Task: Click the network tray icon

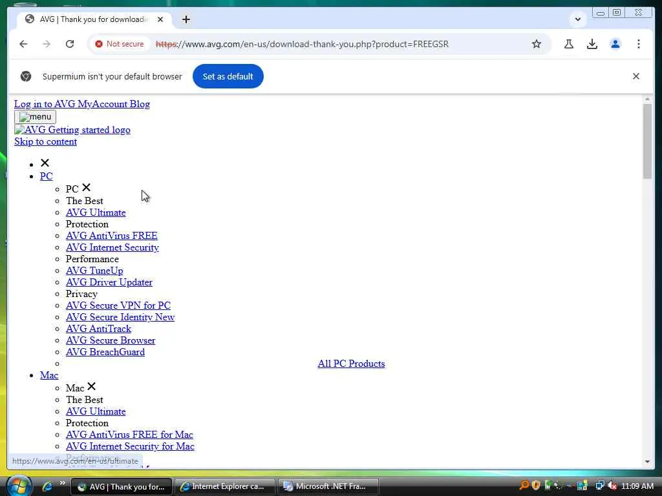Action: (x=599, y=486)
